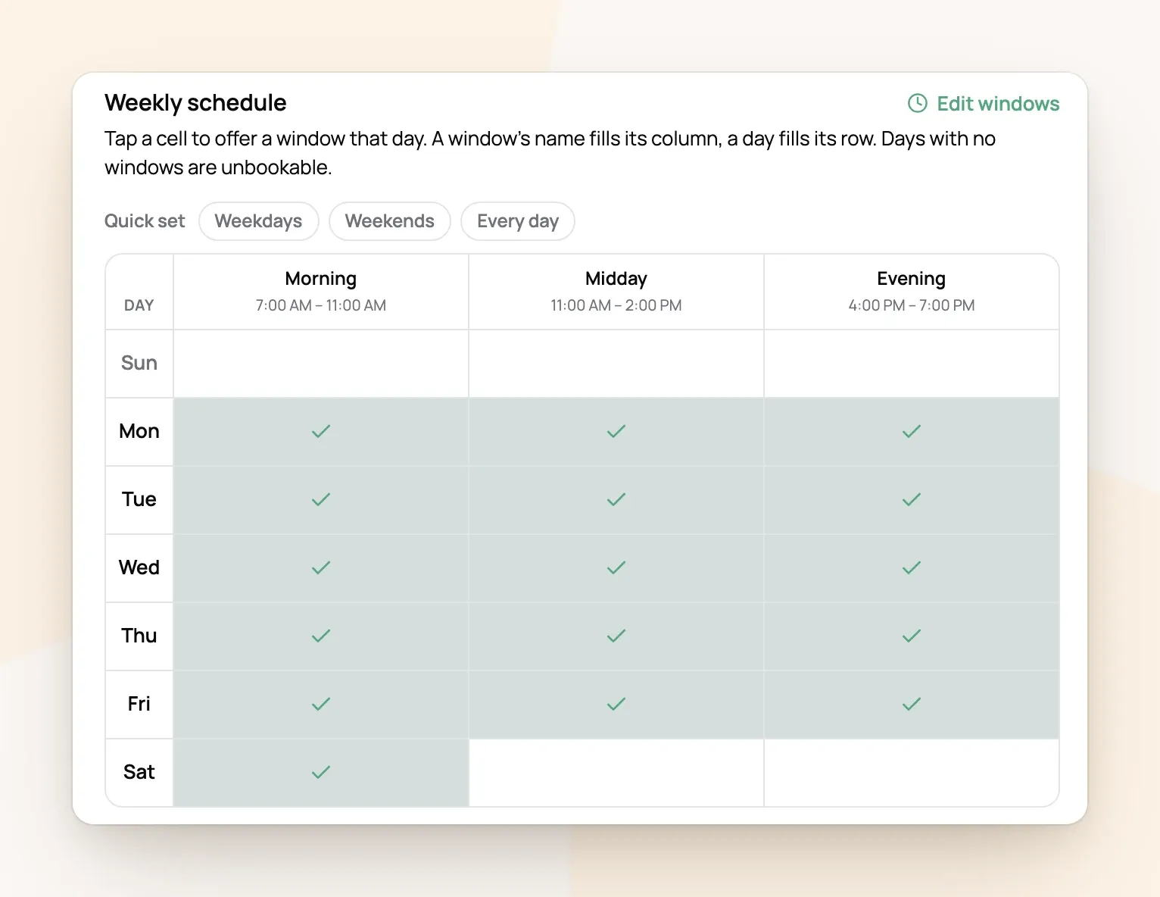Open the Edit windows link

click(x=983, y=104)
